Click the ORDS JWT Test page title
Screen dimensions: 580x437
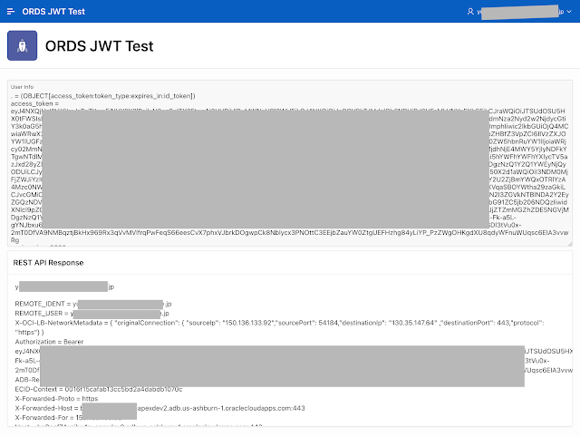click(x=99, y=46)
